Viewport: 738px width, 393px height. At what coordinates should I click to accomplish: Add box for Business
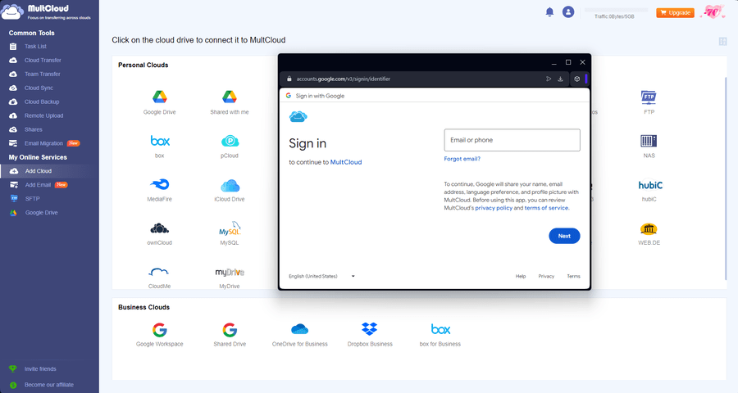440,334
